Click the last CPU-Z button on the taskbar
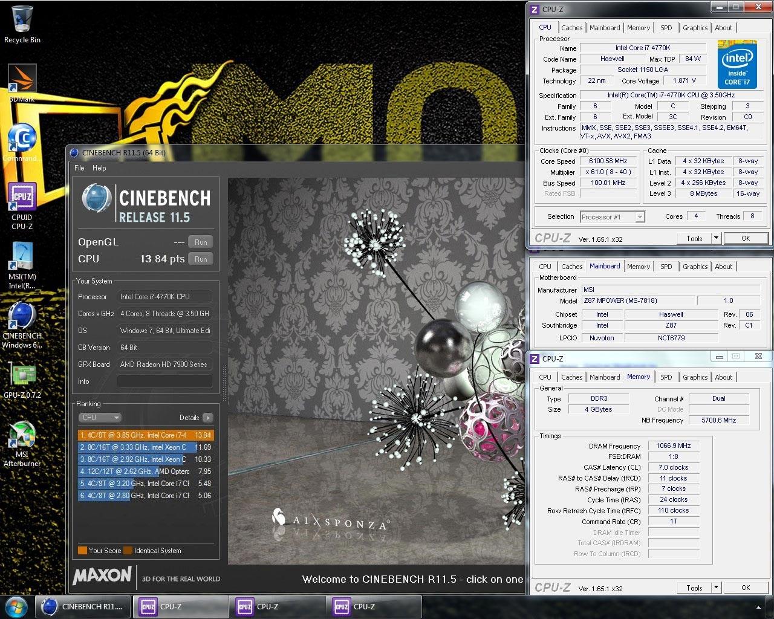Screen dimensions: 774x619 click(373, 606)
